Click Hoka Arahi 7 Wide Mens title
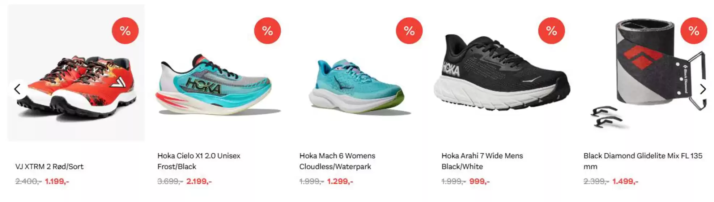 point(482,161)
